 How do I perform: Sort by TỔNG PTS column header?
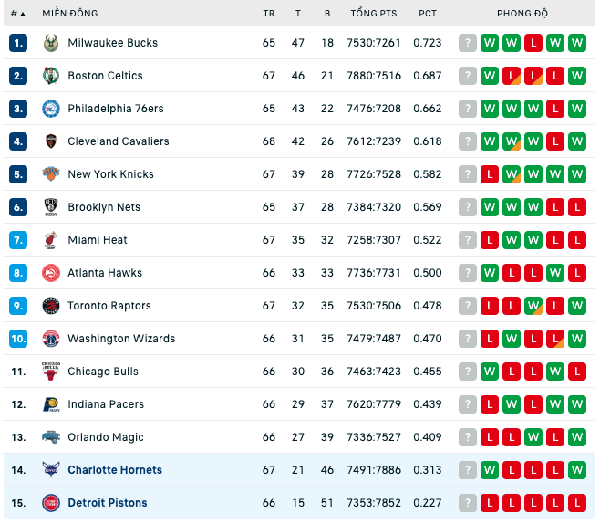(374, 14)
